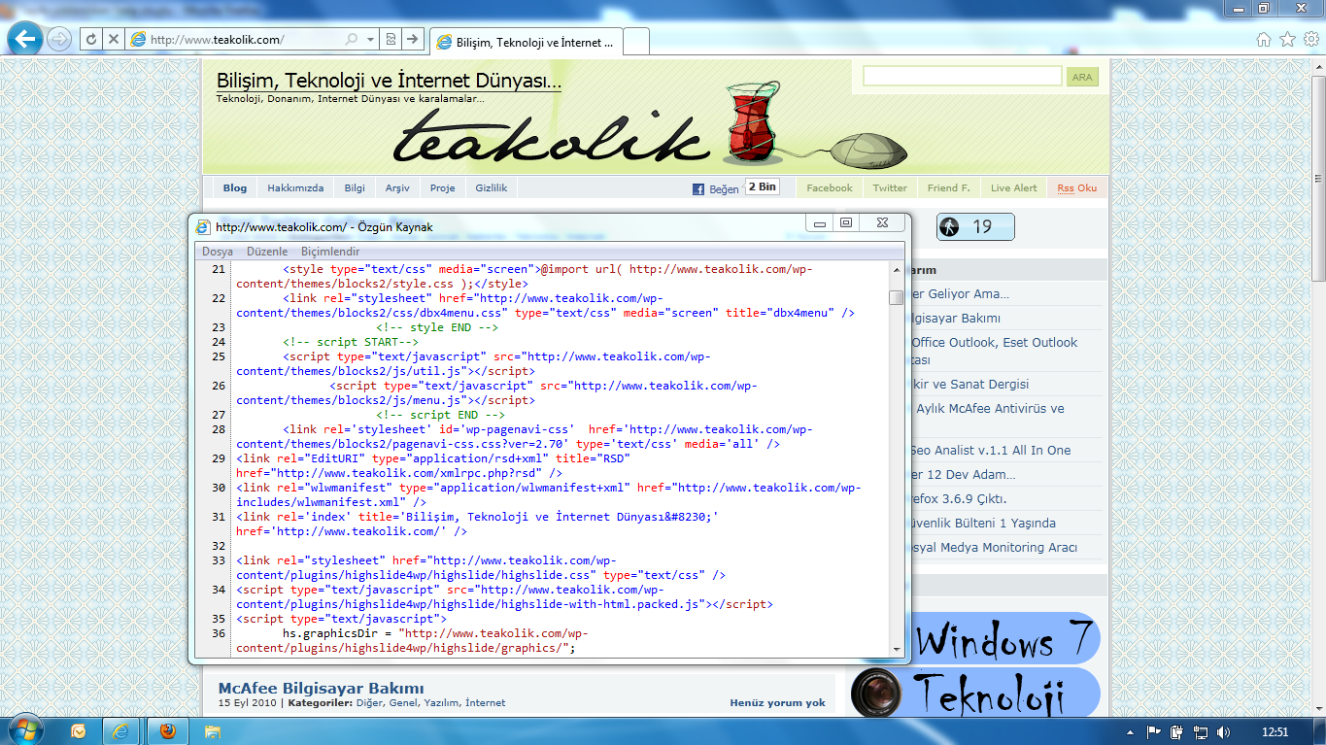Open the Home icon in browser
This screenshot has height=745, width=1326.
click(x=1263, y=39)
